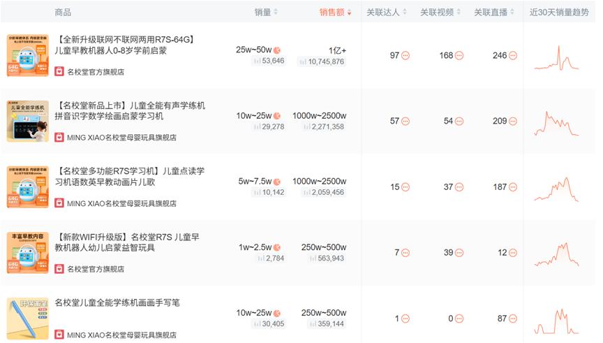Click shop icon on 新款WIFI升级版 row
This screenshot has height=343, width=603.
tap(59, 269)
